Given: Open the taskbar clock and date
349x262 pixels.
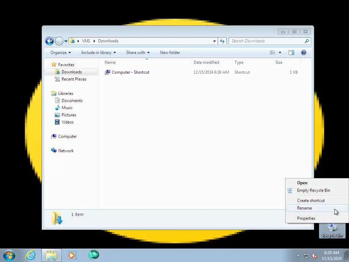Looking at the screenshot, I should point(331,256).
